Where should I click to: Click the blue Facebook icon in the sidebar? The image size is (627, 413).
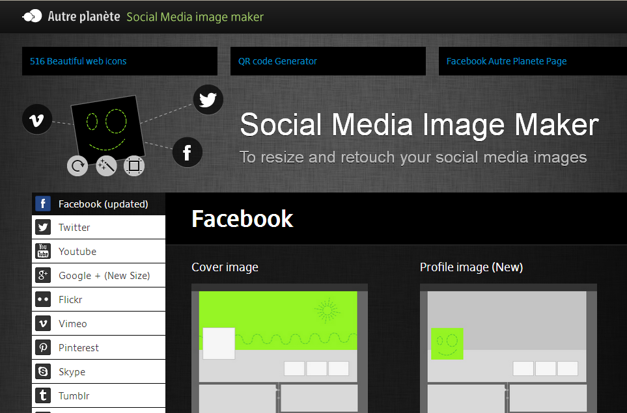coord(43,204)
